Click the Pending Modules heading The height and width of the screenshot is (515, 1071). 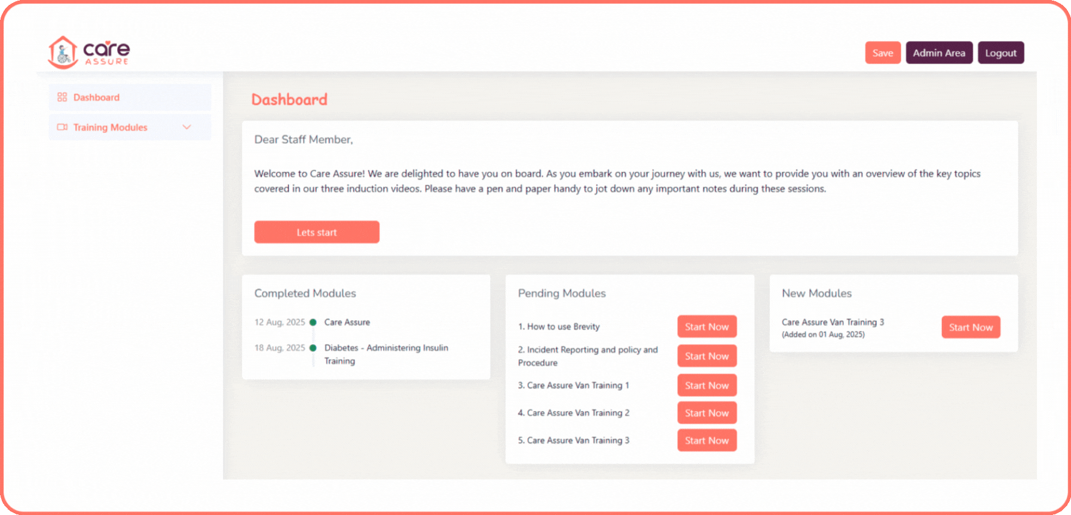pos(562,293)
